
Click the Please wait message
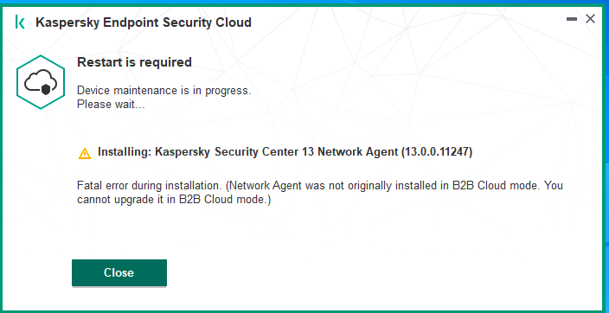[111, 105]
